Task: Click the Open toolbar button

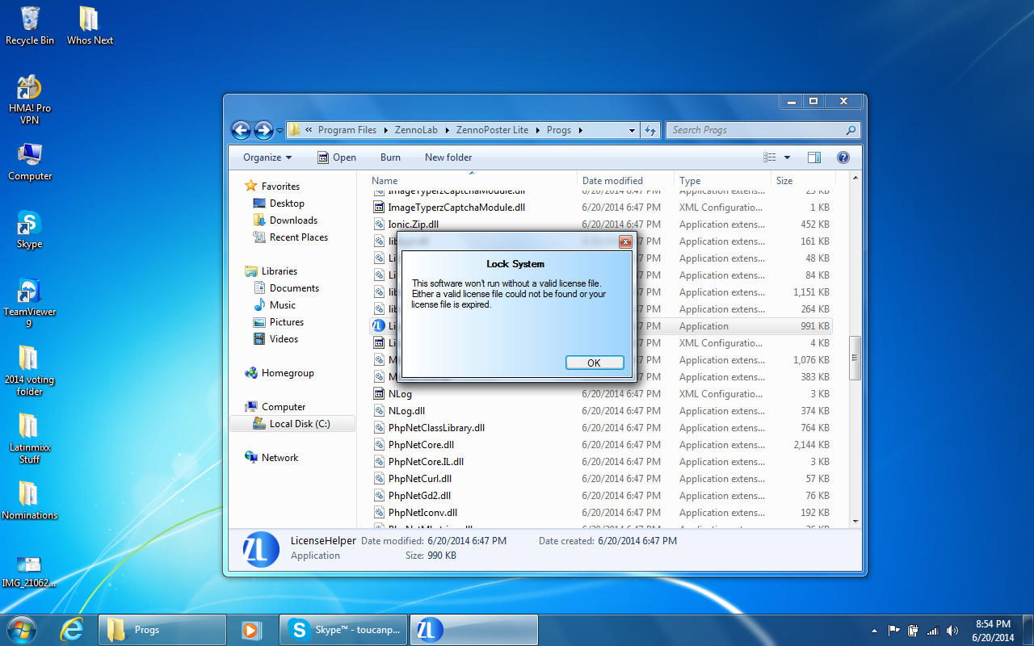Action: (337, 157)
